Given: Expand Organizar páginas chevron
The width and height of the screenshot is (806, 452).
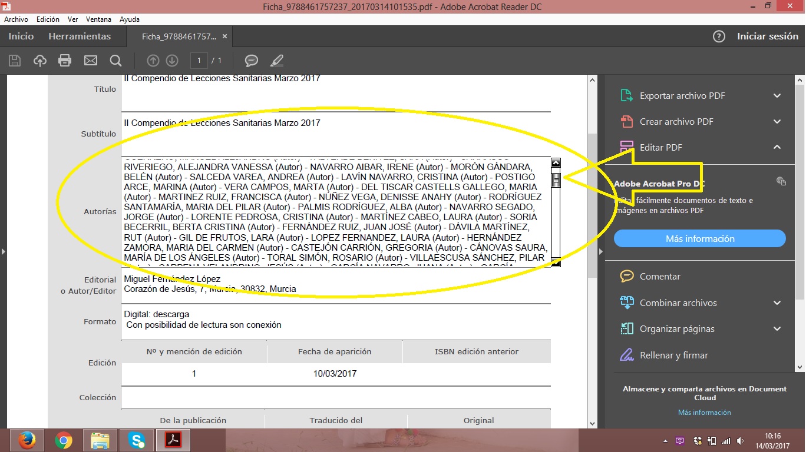Looking at the screenshot, I should 777,328.
